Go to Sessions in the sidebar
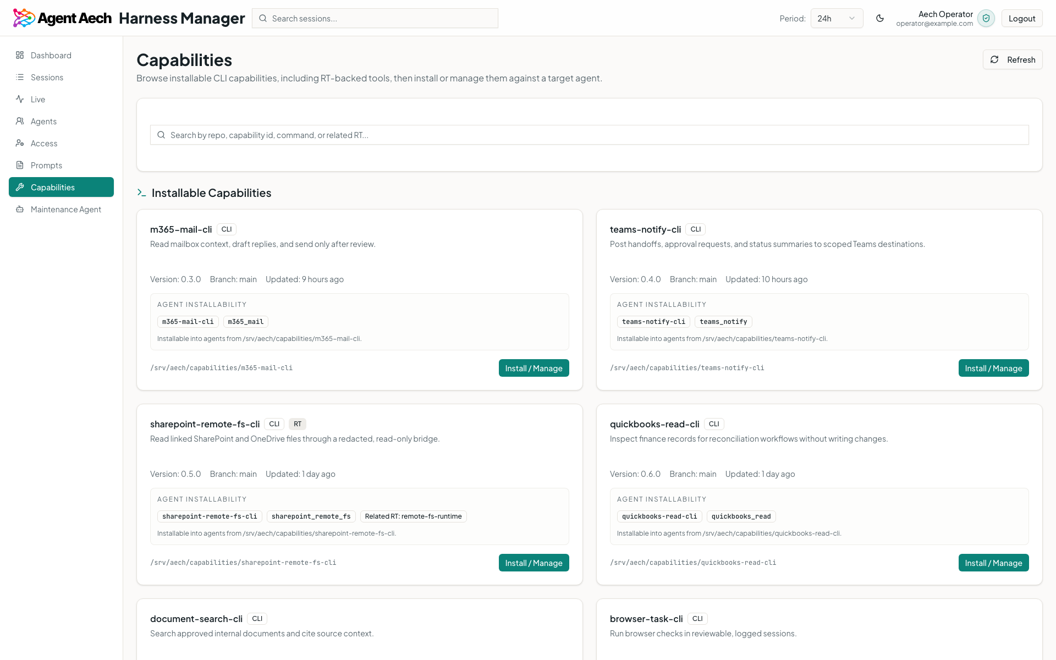1056x660 pixels. pyautogui.click(x=61, y=77)
